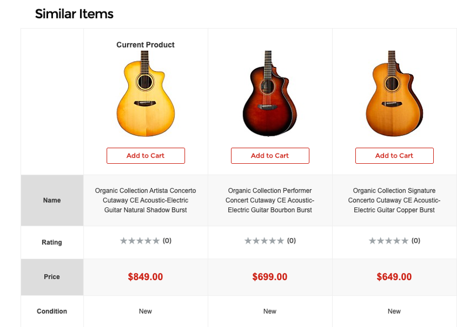Screen dimensions: 457x327
Task: Open the Organic Collection Performer Concert product name link
Action: (x=270, y=200)
